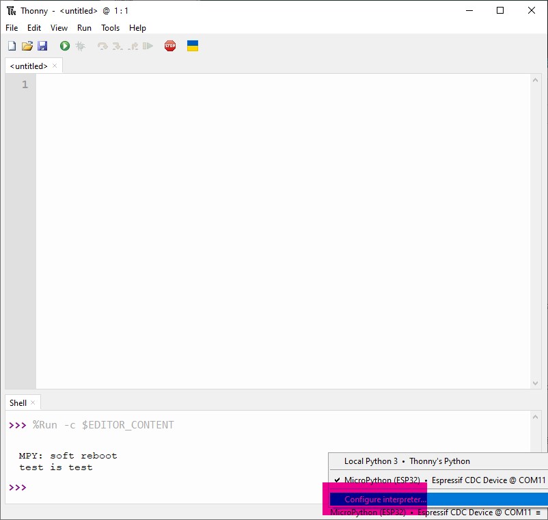
Task: Open an existing file via toolbar icon
Action: (x=27, y=45)
